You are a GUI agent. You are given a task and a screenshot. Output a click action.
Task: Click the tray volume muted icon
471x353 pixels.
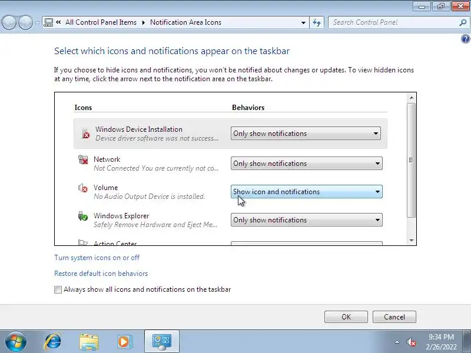click(x=411, y=342)
